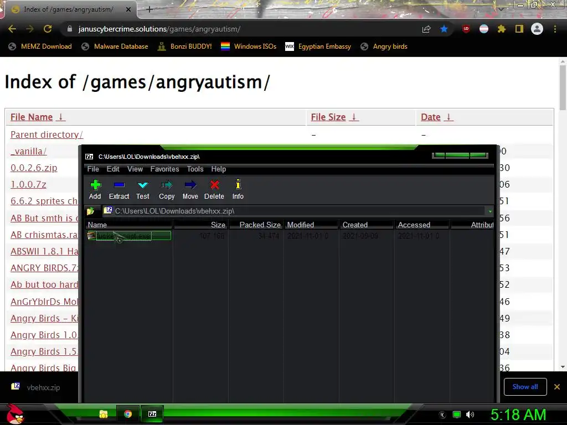Open the Favorites menu in 7-Zip
567x425 pixels.
pos(164,169)
